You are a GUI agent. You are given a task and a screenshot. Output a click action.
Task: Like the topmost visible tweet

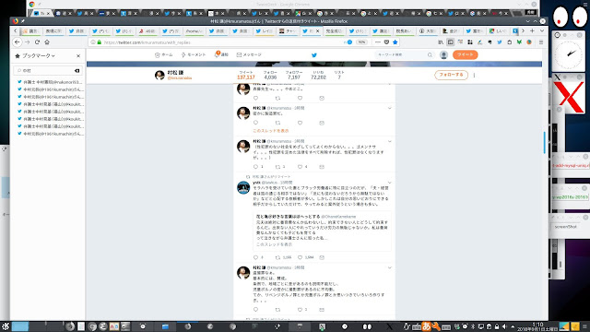[300, 98]
